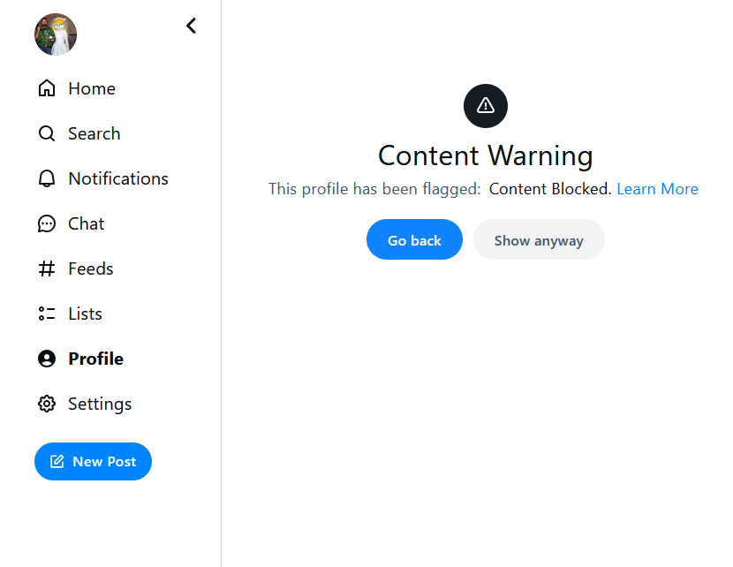733x567 pixels.
Task: Click the Show anyway button
Action: [539, 240]
